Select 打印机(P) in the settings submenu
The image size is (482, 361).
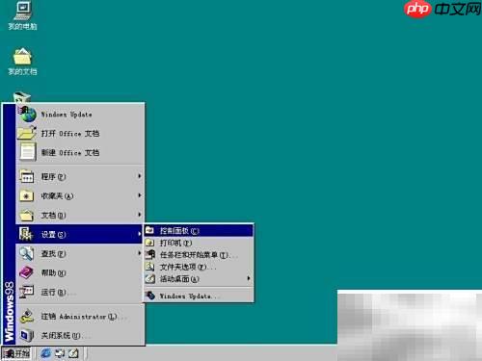199,243
